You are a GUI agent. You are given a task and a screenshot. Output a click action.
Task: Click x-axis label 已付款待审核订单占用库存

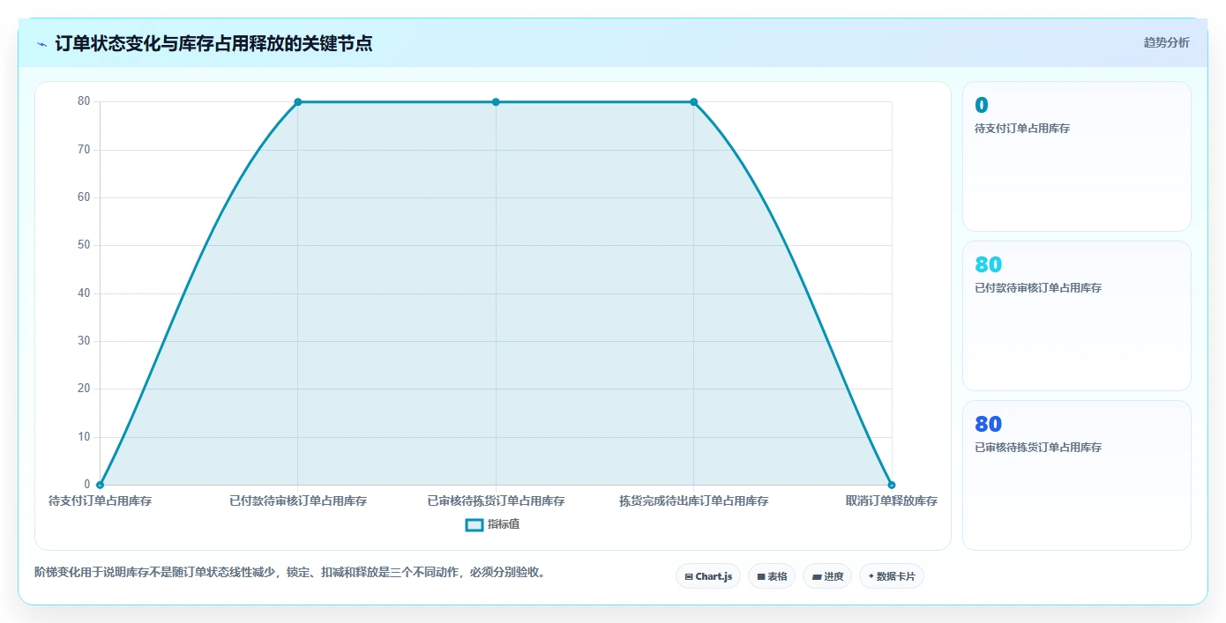pos(298,501)
